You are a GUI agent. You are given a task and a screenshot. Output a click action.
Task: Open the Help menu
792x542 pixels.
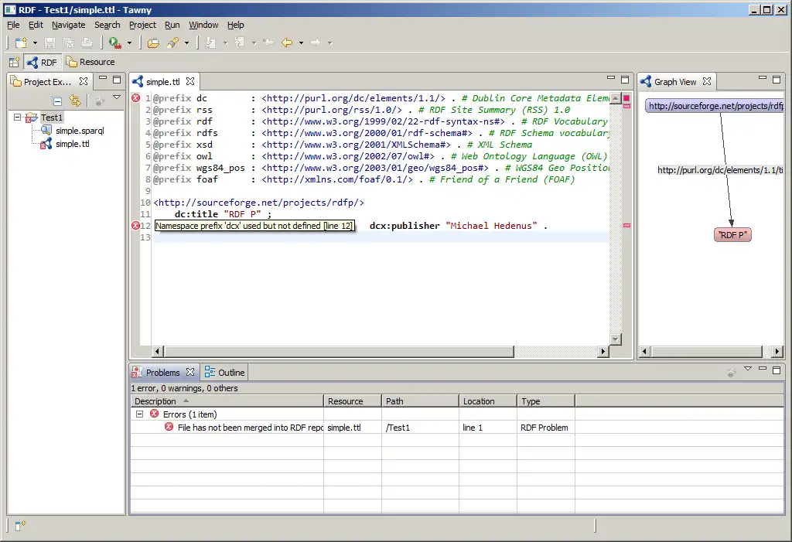point(235,25)
